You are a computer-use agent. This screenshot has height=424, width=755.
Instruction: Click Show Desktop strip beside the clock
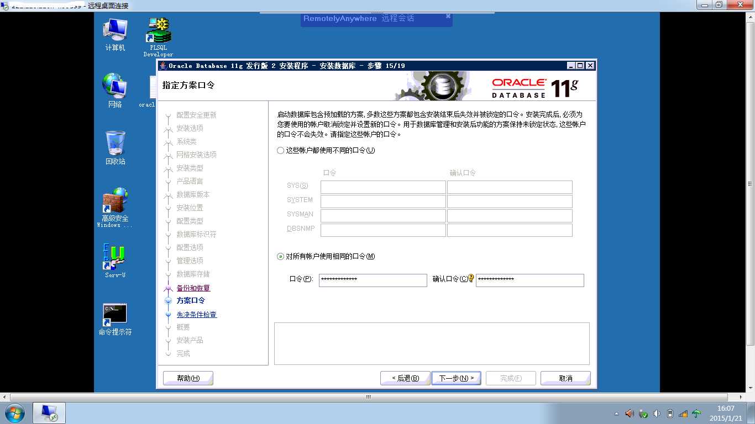[751, 413]
